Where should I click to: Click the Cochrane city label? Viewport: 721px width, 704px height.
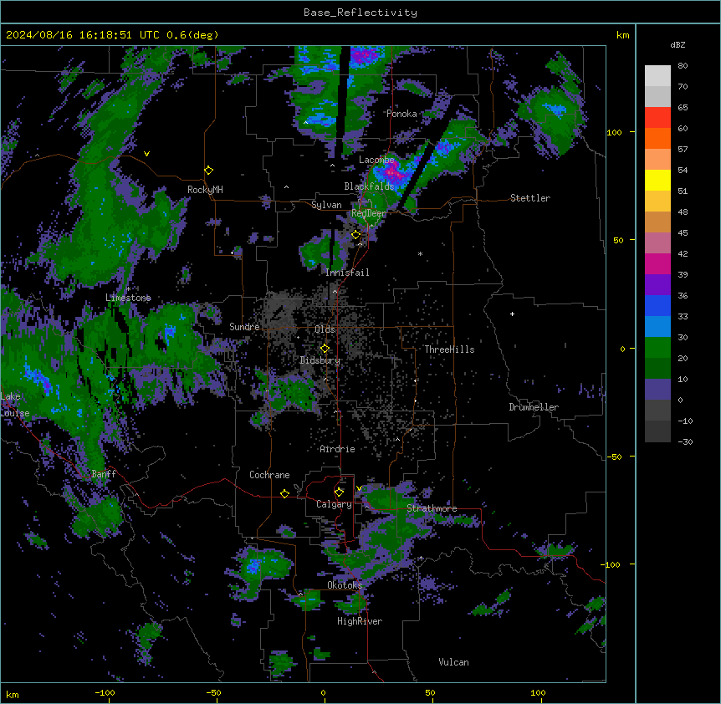269,475
